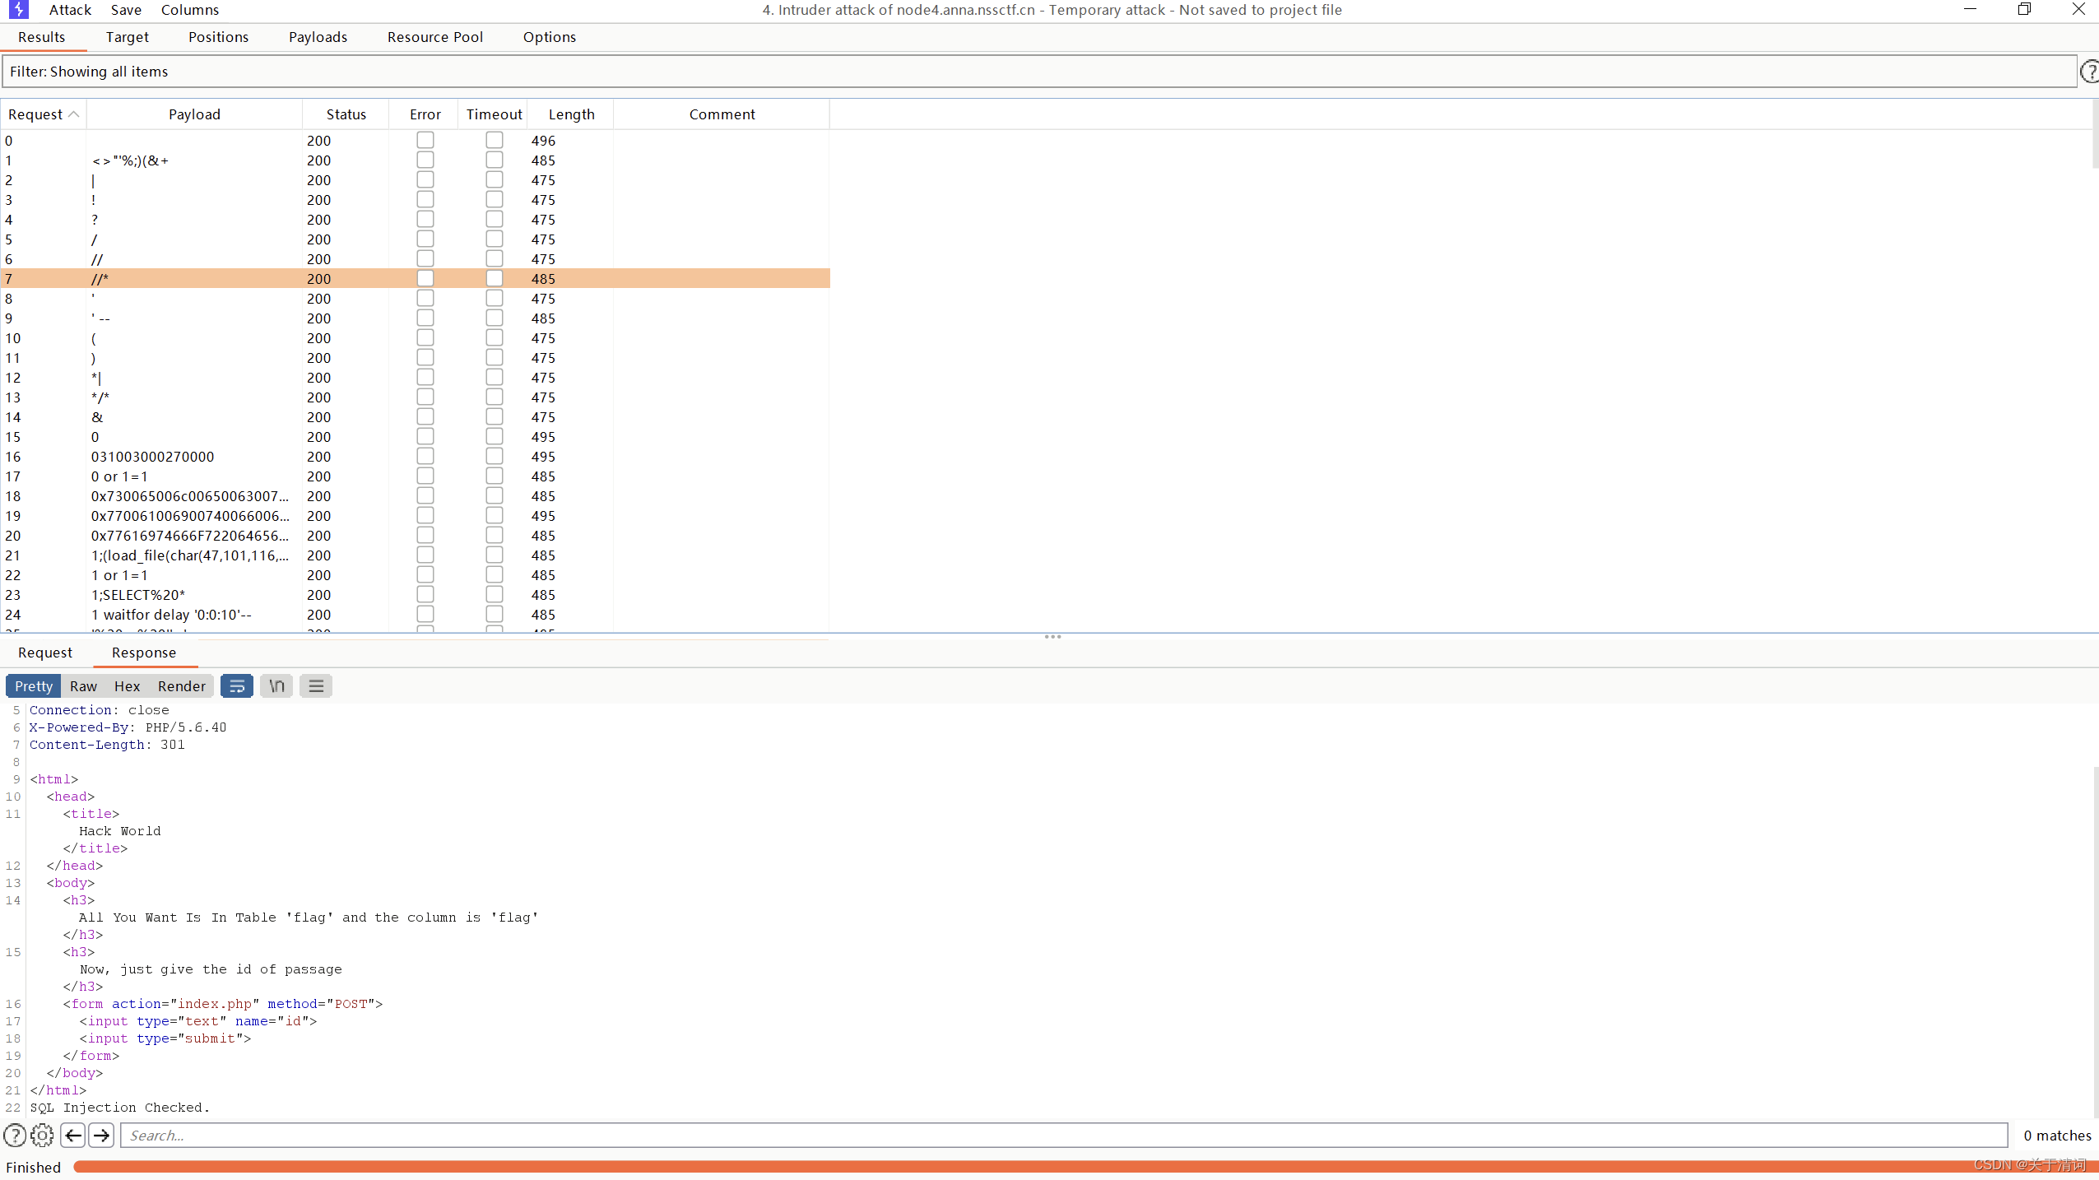The width and height of the screenshot is (2099, 1180).
Task: Toggle word wrap icon in response viewer
Action: coord(237,685)
